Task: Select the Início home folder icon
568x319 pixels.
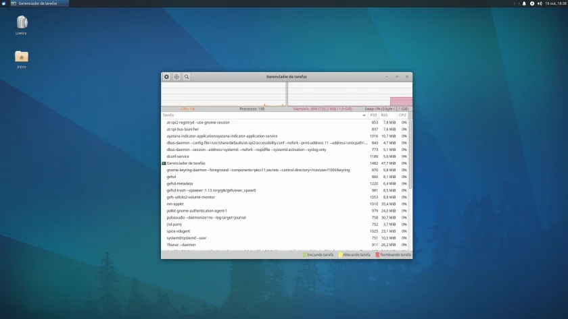Action: [x=22, y=59]
